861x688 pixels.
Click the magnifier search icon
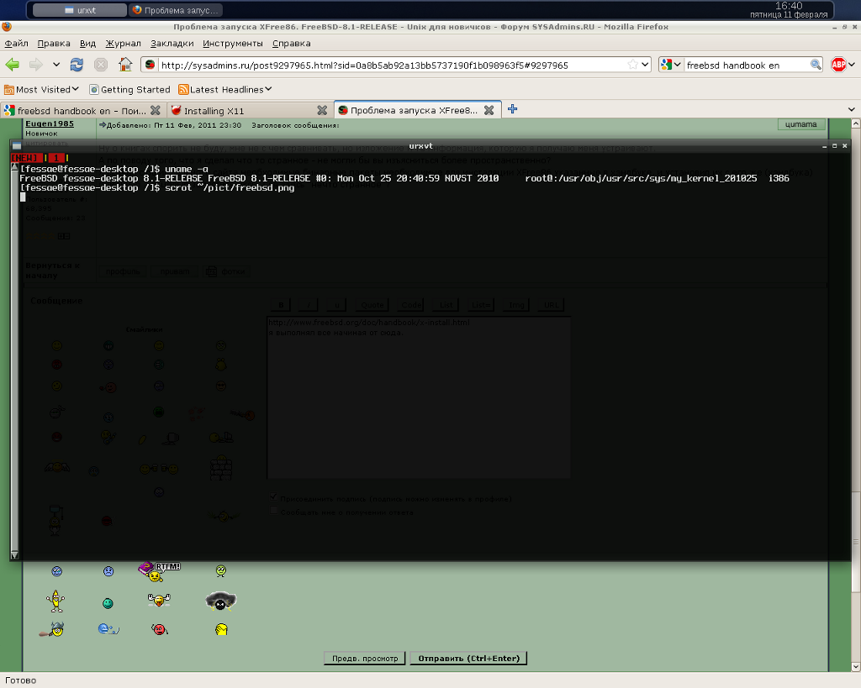tap(816, 65)
